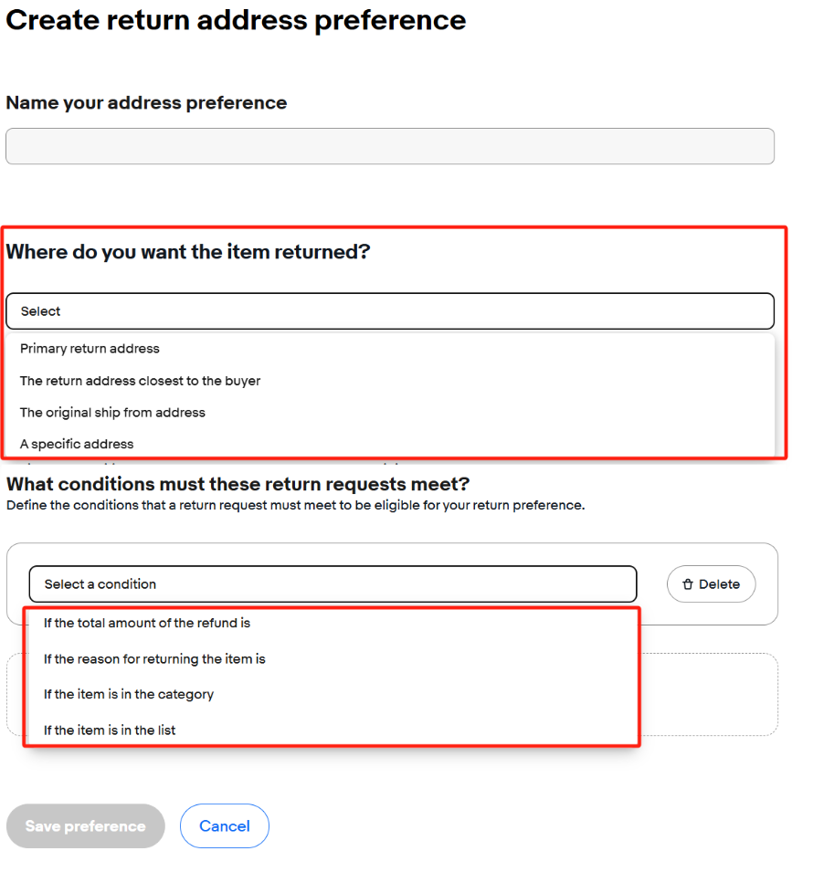Select total amount of the refund condition

[x=147, y=623]
